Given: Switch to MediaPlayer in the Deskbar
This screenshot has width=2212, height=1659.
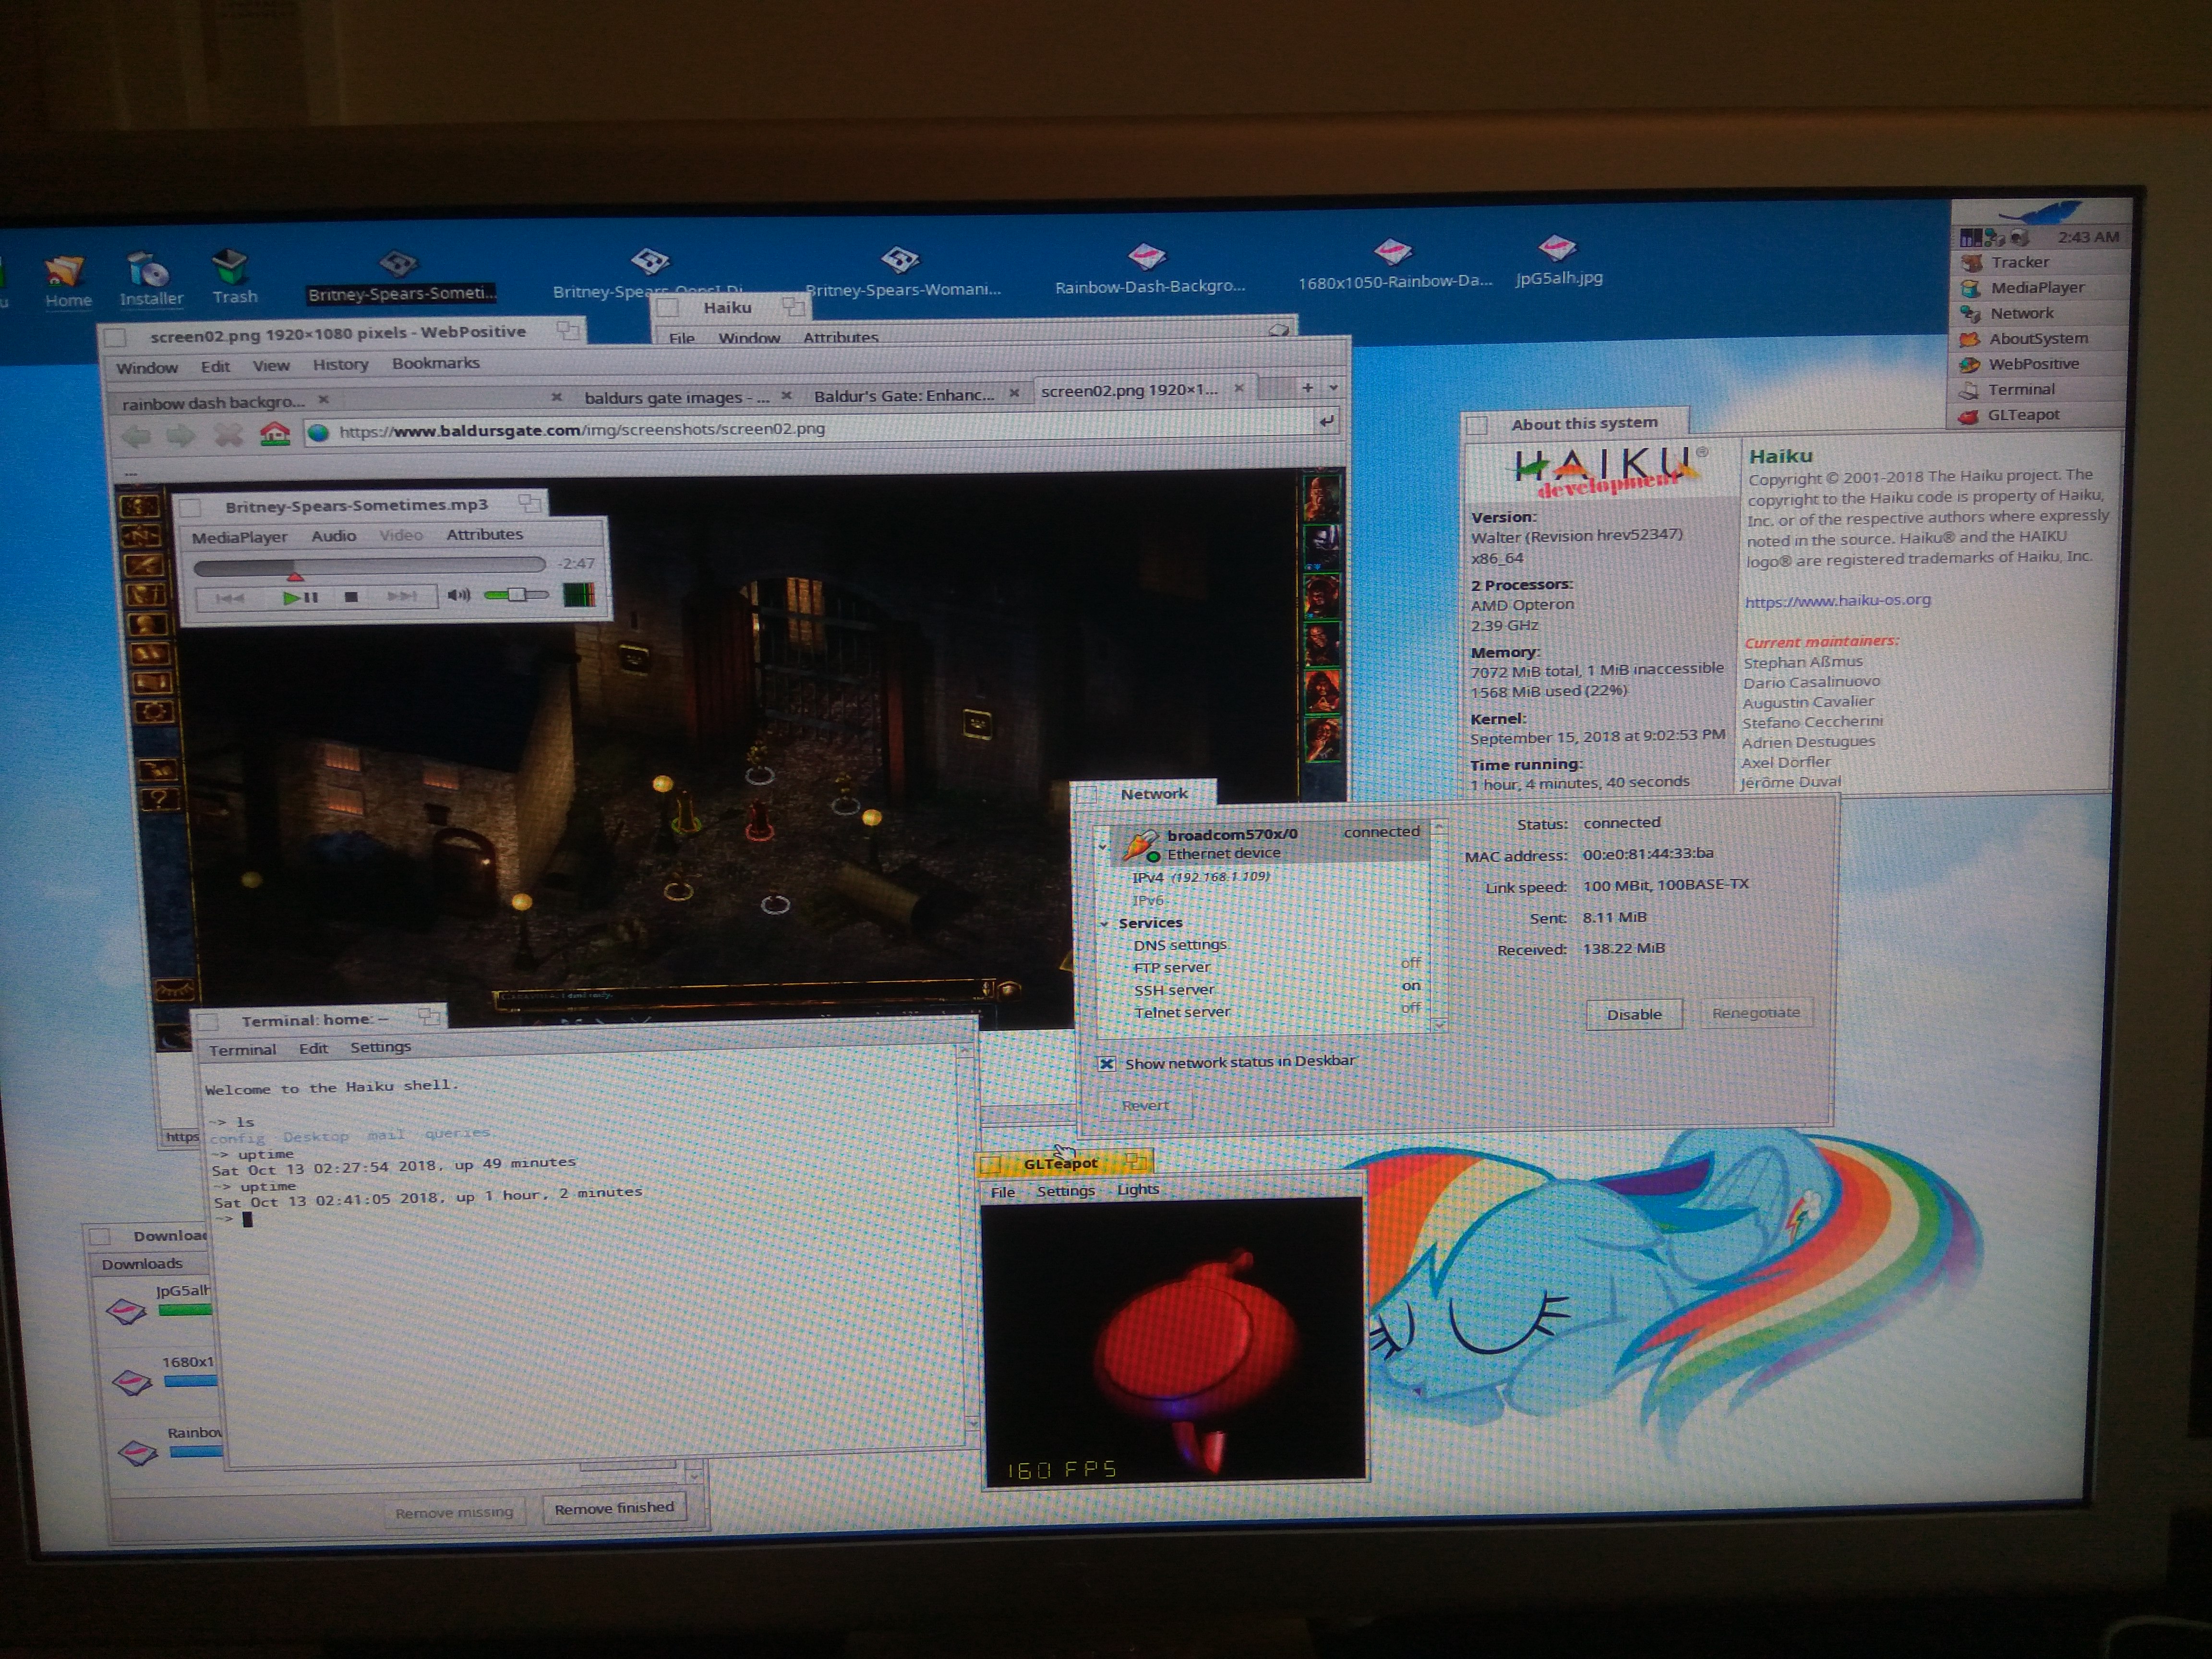Looking at the screenshot, I should point(2037,288).
